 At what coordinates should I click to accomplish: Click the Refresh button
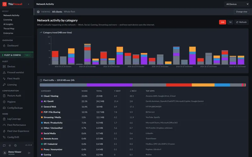pos(241,22)
